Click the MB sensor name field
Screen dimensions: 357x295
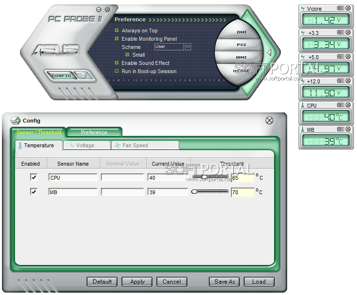tap(73, 192)
